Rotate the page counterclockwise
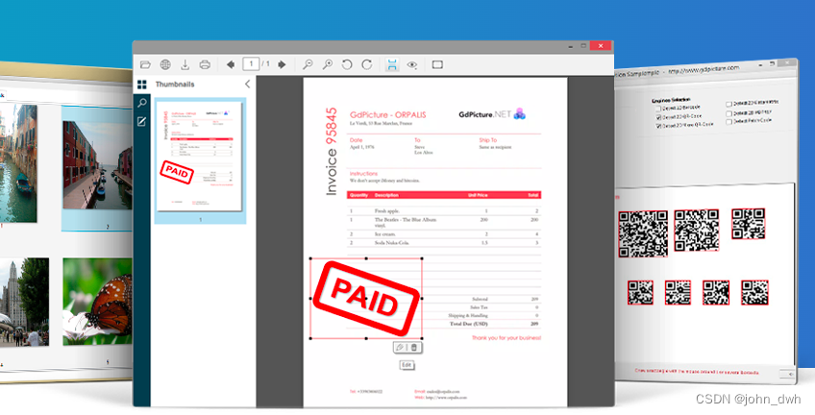This screenshot has width=815, height=415. click(347, 64)
